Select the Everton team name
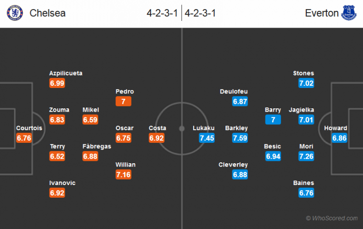This screenshot has width=363, height=229. 322,13
